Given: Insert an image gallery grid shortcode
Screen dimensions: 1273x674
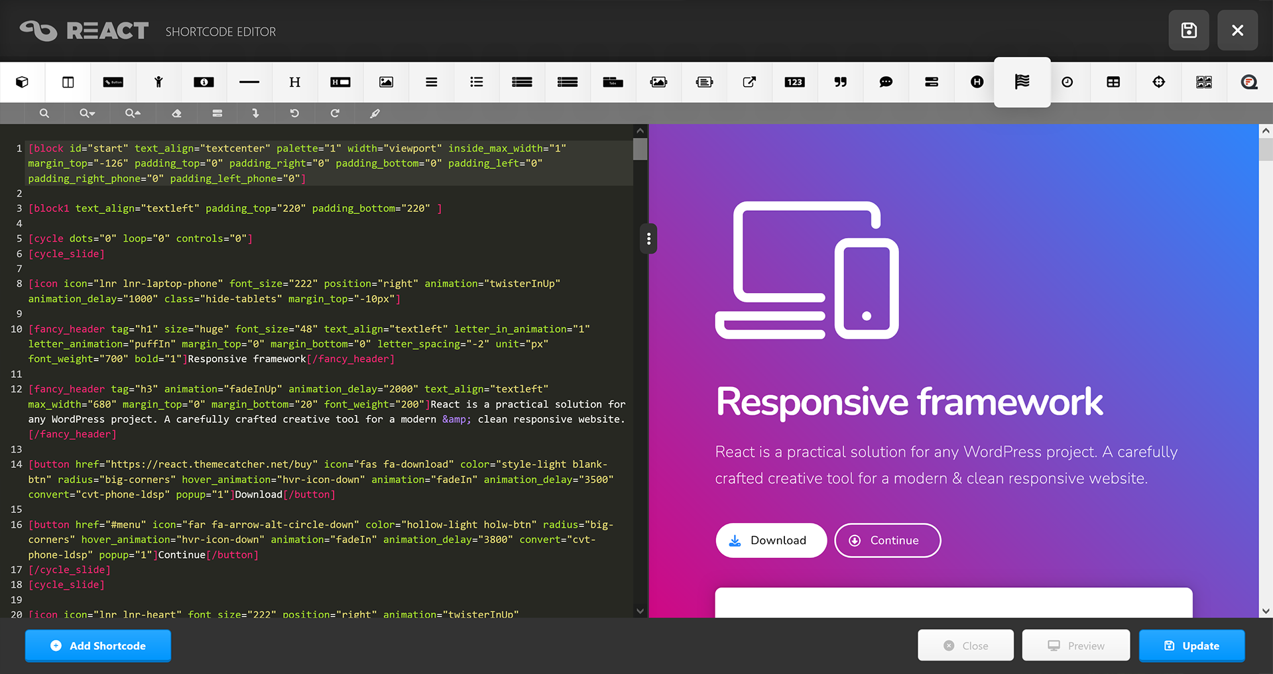Looking at the screenshot, I should point(1204,82).
